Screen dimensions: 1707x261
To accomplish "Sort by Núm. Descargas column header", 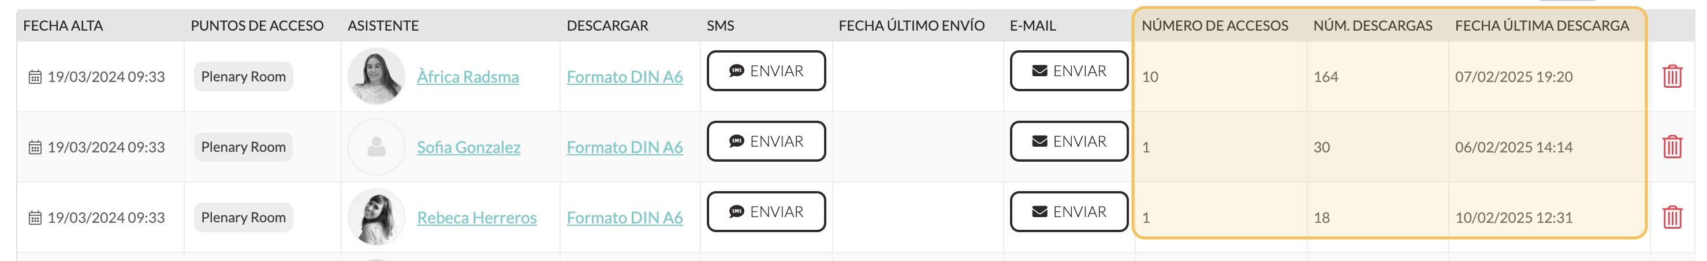I will pos(1373,25).
